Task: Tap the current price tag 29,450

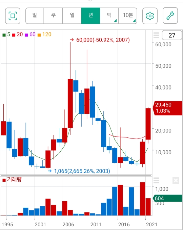Action: coord(167,108)
